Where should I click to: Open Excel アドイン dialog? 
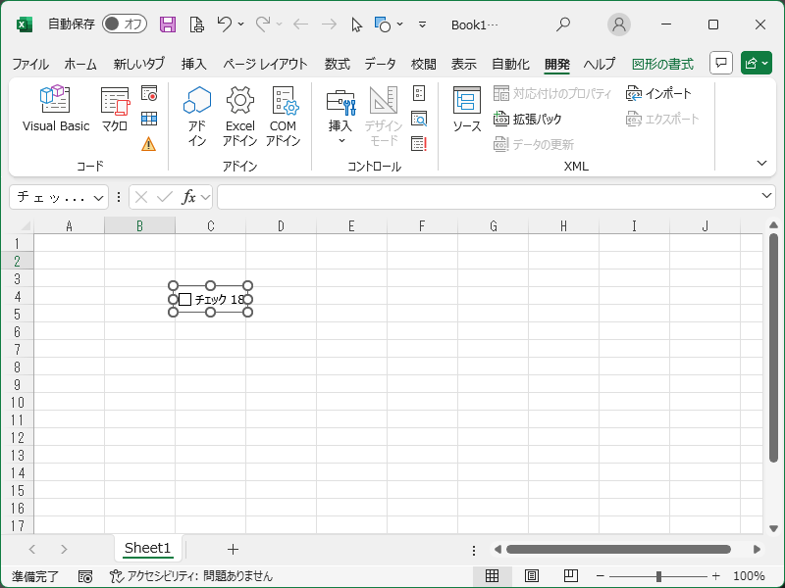pyautogui.click(x=239, y=116)
